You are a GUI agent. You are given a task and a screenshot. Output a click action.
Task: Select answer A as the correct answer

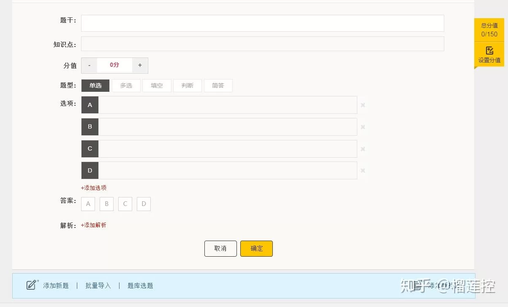(x=88, y=204)
